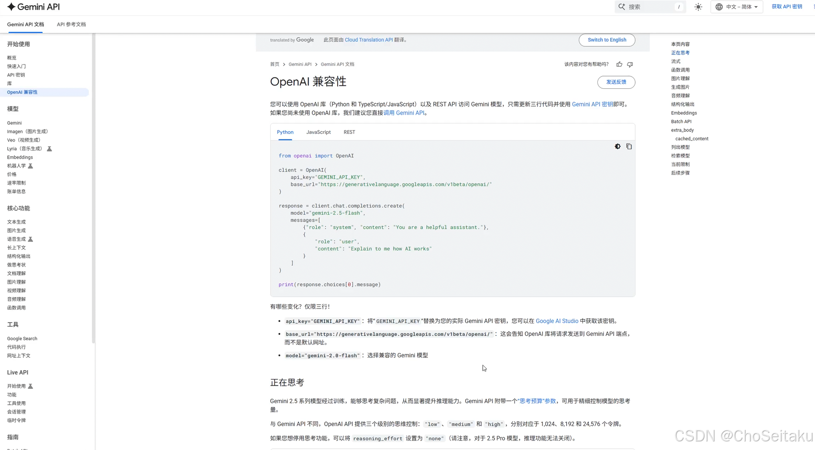Select OpenAI 兼容性 sidebar item
The height and width of the screenshot is (450, 815).
[44, 92]
